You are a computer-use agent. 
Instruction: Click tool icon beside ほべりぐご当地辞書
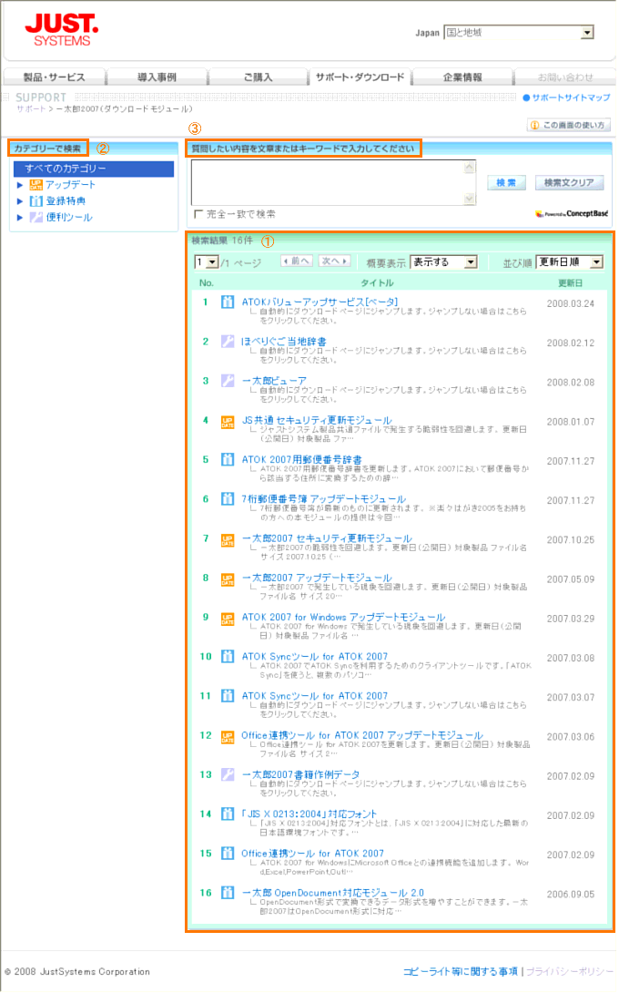tap(228, 342)
